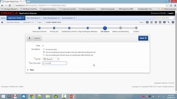
Task: Click the search magnifier icon in Search Application
Action: click(155, 18)
